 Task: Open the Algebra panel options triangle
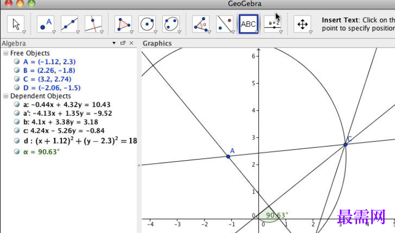(114, 43)
